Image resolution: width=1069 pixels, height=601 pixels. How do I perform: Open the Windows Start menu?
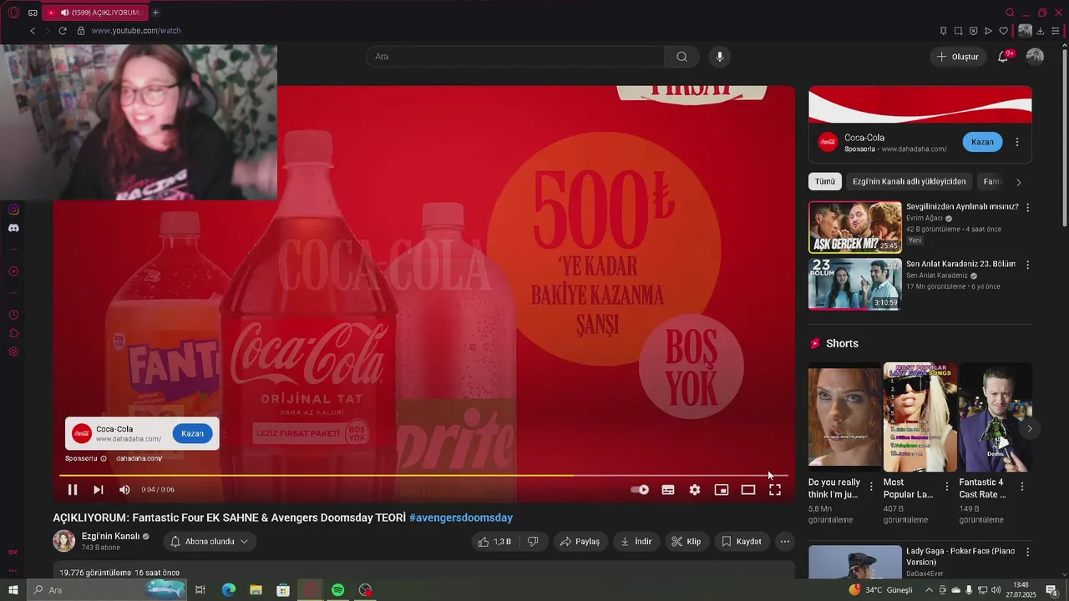coord(13,590)
